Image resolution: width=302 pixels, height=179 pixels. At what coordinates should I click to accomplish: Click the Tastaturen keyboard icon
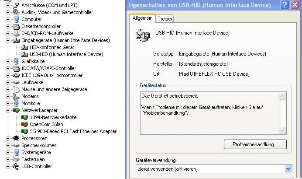tap(17, 159)
